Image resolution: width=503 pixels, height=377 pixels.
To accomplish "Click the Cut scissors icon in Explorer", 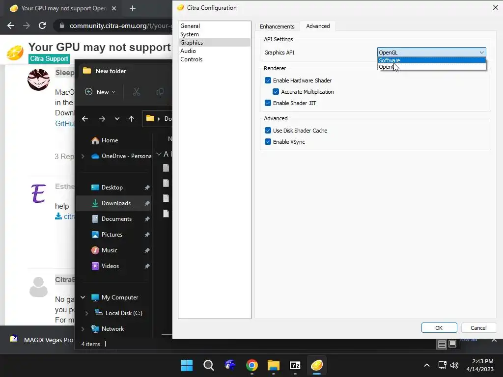I will pos(137,92).
